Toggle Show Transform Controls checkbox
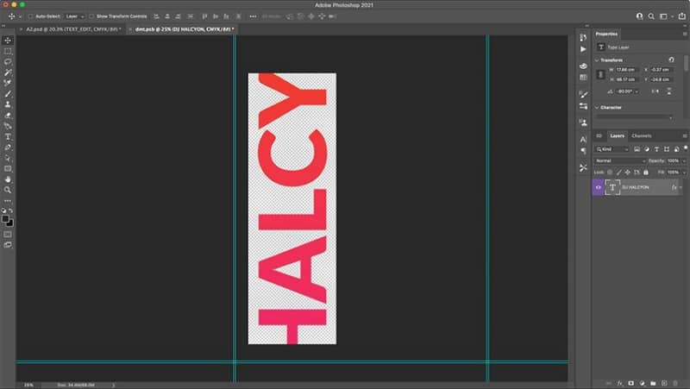 click(x=91, y=16)
